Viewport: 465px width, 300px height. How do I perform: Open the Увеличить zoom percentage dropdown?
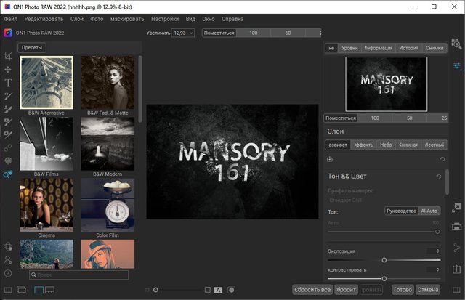click(x=183, y=33)
